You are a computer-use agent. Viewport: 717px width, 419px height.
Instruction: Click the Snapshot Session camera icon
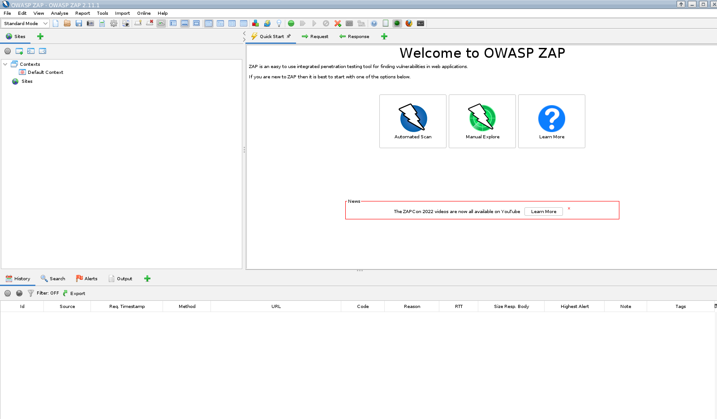[x=90, y=23]
